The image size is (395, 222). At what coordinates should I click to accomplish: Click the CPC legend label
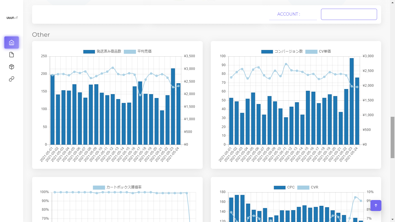[x=291, y=187]
